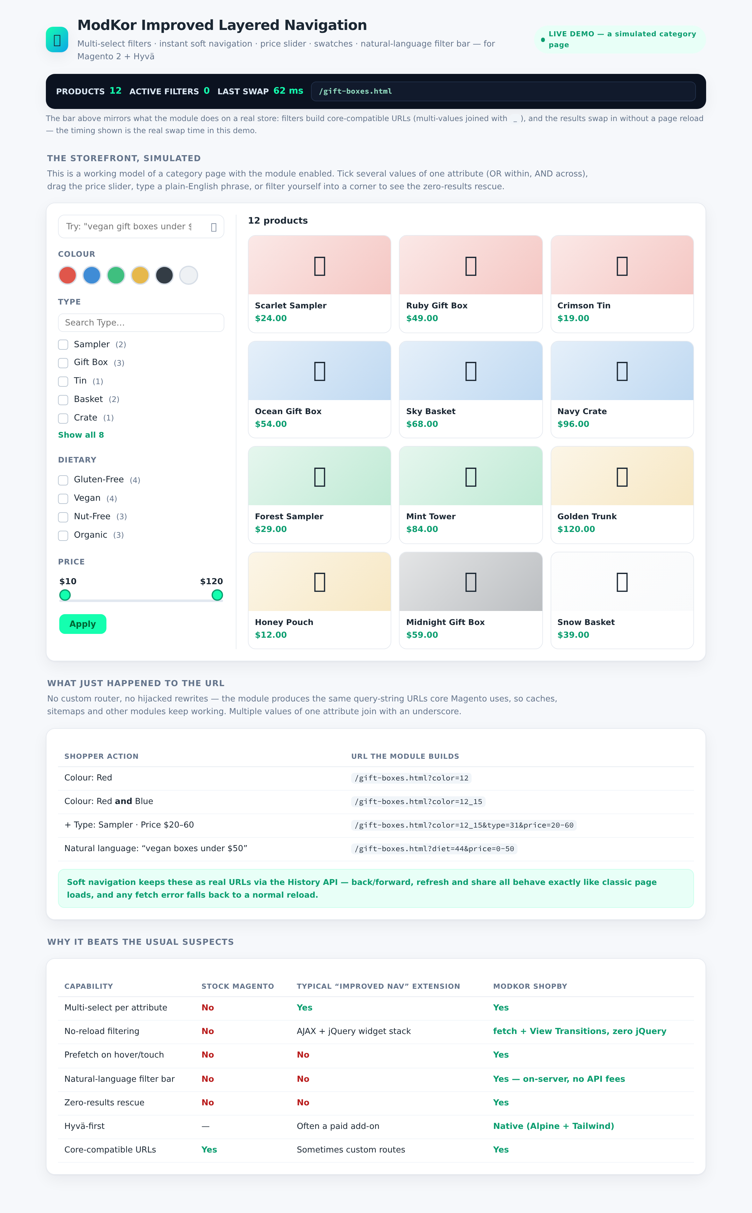The image size is (752, 1213).
Task: Open the Ocean Gift Box product image
Action: point(319,370)
